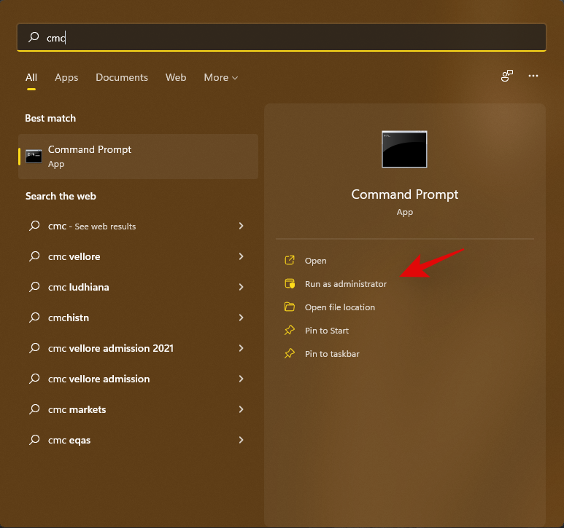Expand arrow next to cmc ludhiana
The width and height of the screenshot is (564, 528).
click(241, 287)
